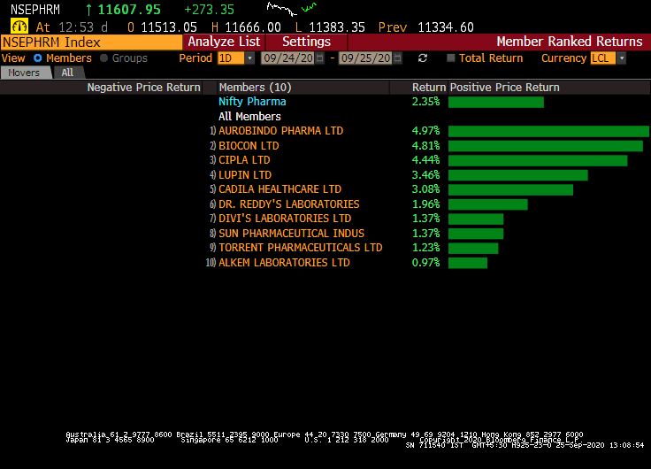651x469 pixels.
Task: Select the Members radio button
Action: point(38,58)
